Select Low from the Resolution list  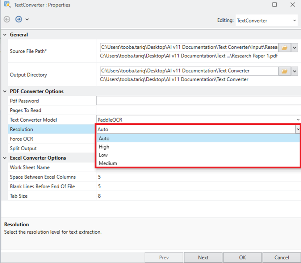[103, 155]
